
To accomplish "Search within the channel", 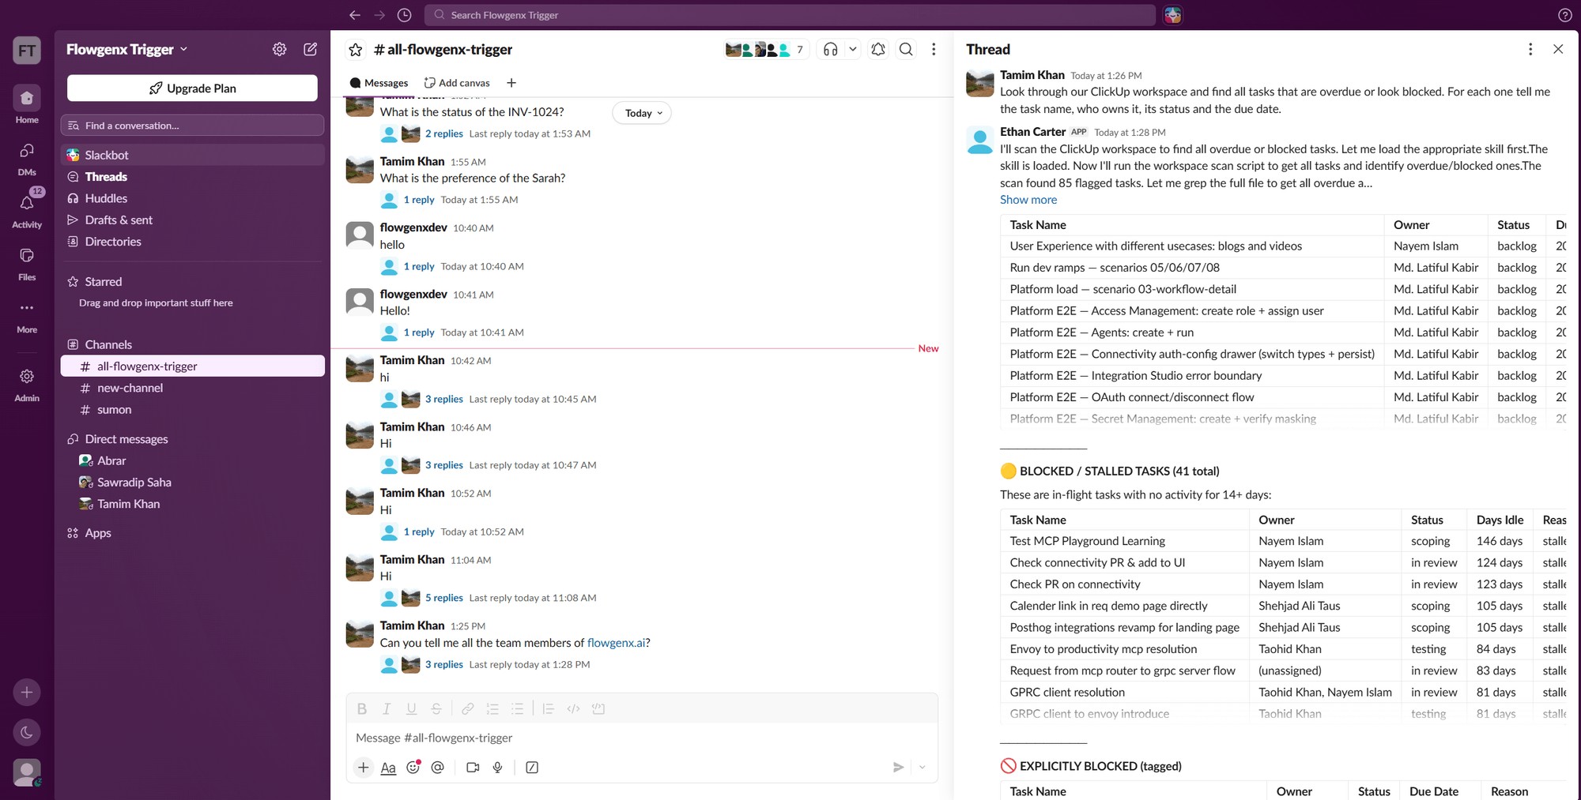I will pos(906,50).
